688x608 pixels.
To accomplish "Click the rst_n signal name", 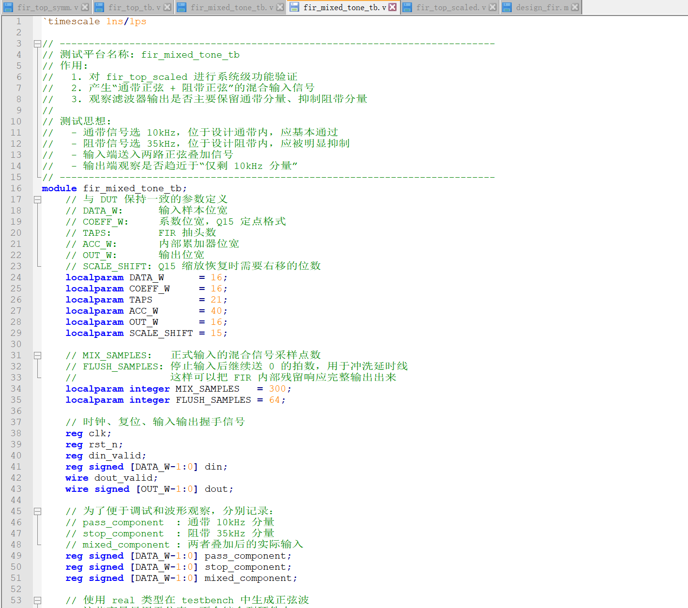I will 103,444.
